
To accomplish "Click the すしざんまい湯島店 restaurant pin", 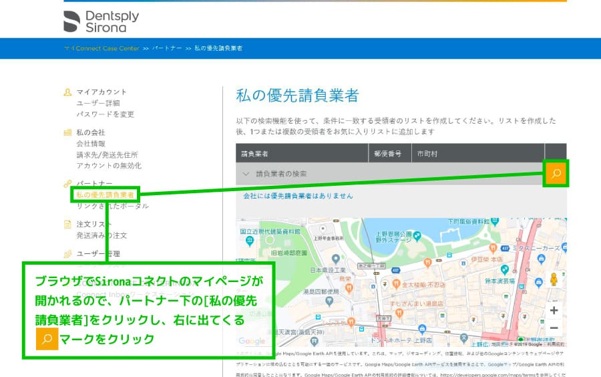I will (399, 313).
